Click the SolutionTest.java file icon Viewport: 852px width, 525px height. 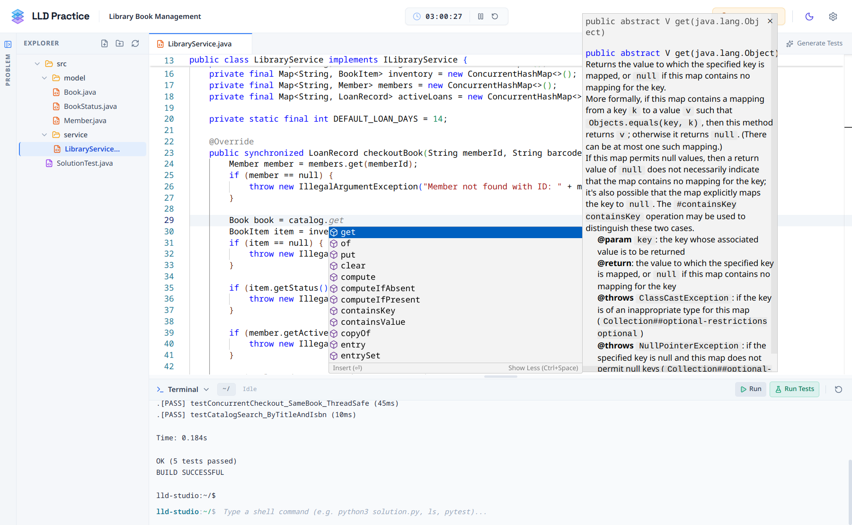[49, 163]
